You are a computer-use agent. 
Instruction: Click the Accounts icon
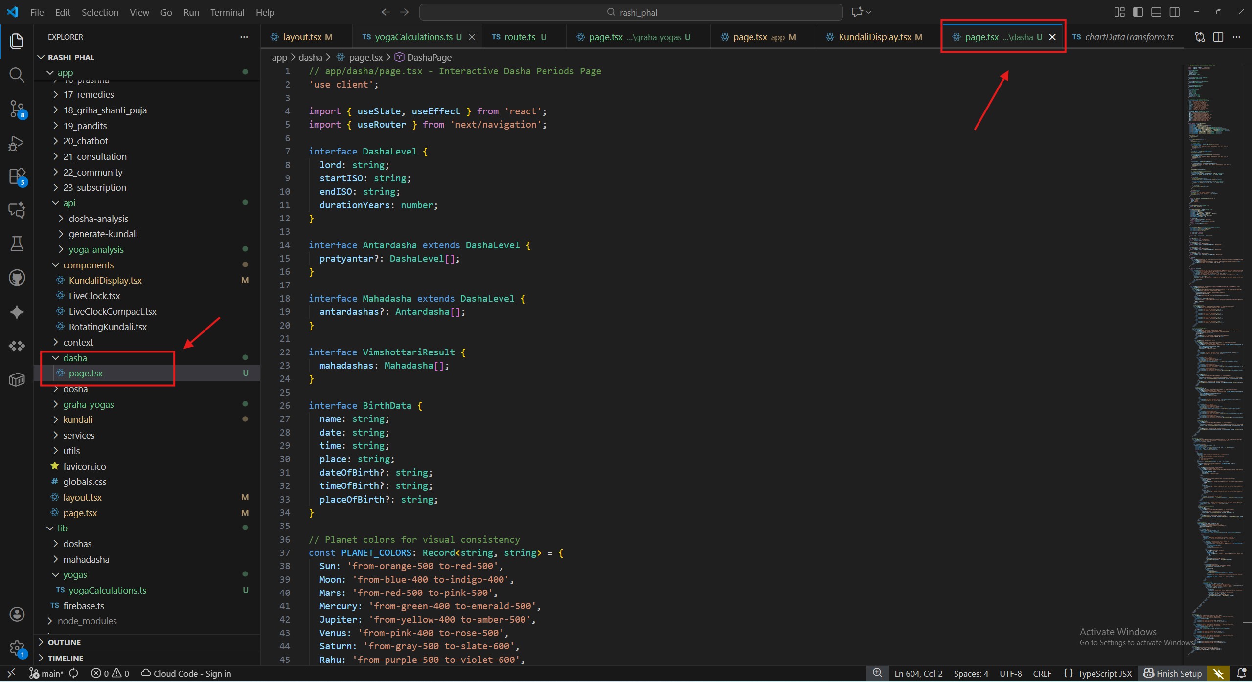17,614
